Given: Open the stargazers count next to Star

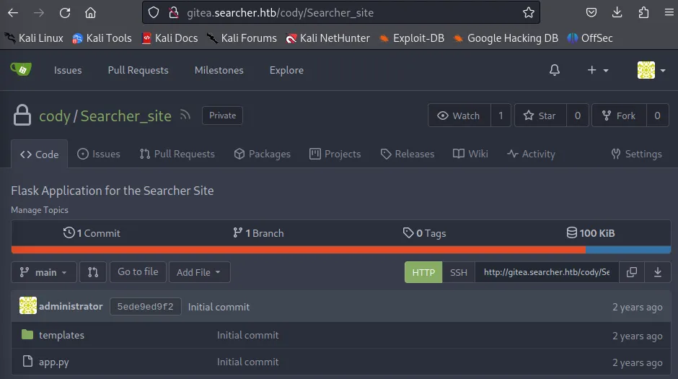Looking at the screenshot, I should point(577,116).
